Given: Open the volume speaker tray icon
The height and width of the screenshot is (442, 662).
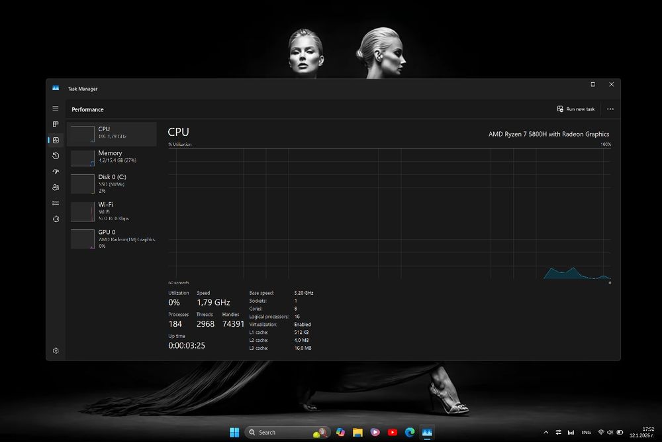Looking at the screenshot, I should (x=610, y=432).
